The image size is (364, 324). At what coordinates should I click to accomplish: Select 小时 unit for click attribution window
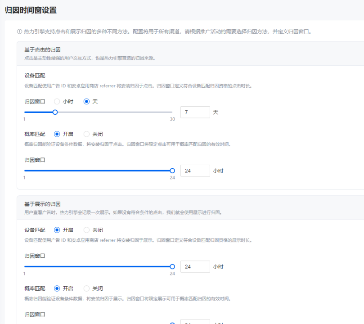coord(57,101)
